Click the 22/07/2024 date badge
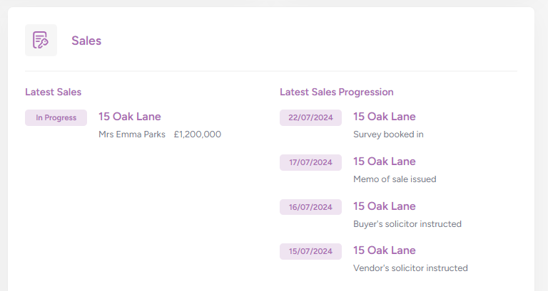 click(310, 117)
